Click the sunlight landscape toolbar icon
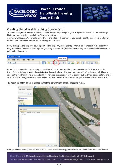 [x=73, y=63]
